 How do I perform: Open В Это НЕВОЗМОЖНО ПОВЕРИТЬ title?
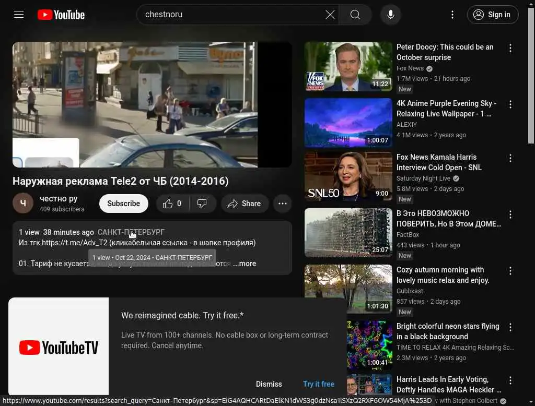point(449,219)
